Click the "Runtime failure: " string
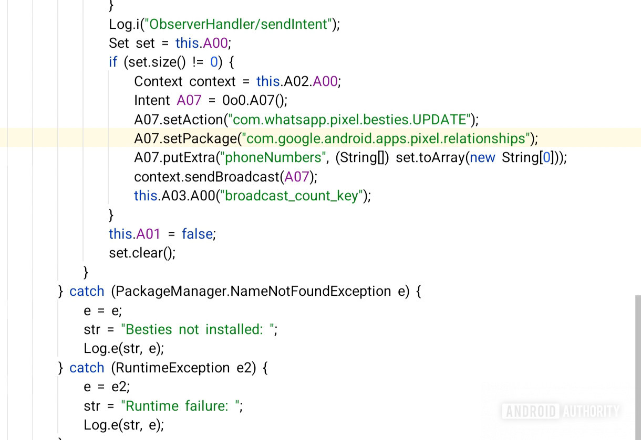 tap(180, 406)
